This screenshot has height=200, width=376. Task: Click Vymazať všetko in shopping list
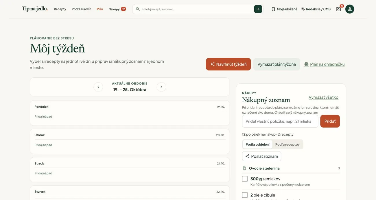323,97
